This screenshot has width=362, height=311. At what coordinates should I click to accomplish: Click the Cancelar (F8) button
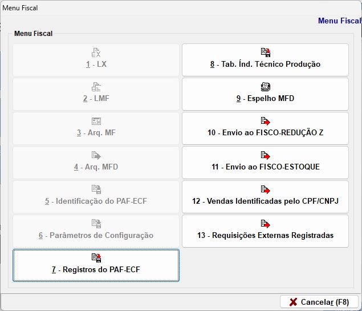coord(319,302)
